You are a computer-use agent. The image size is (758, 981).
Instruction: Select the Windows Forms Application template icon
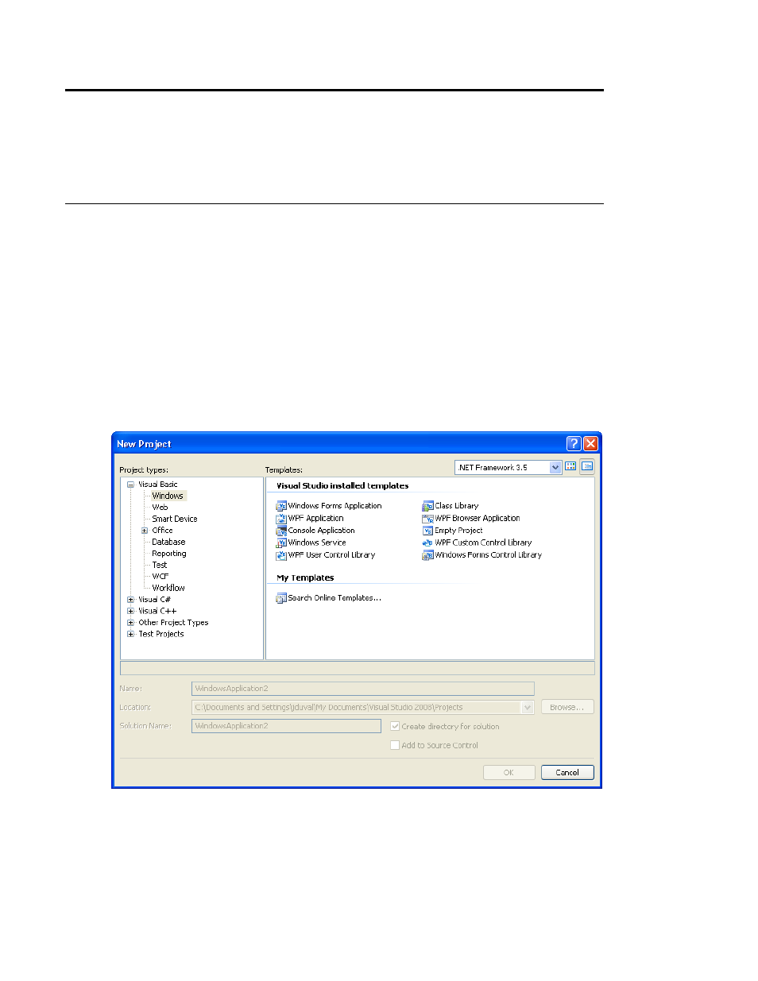281,506
